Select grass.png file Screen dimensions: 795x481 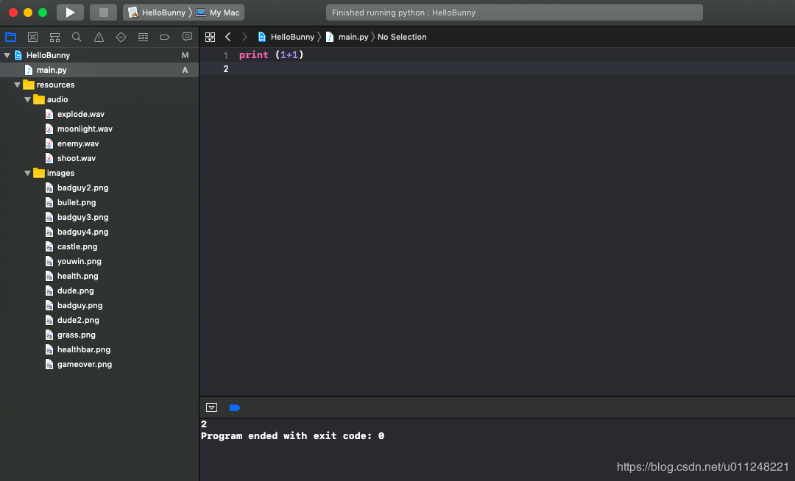[99, 334]
